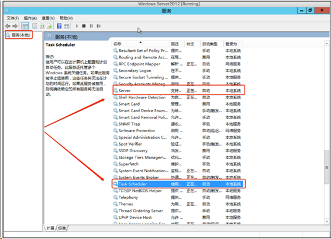
Task: Click the Refresh toolbar icon
Action: [x=42, y=26]
